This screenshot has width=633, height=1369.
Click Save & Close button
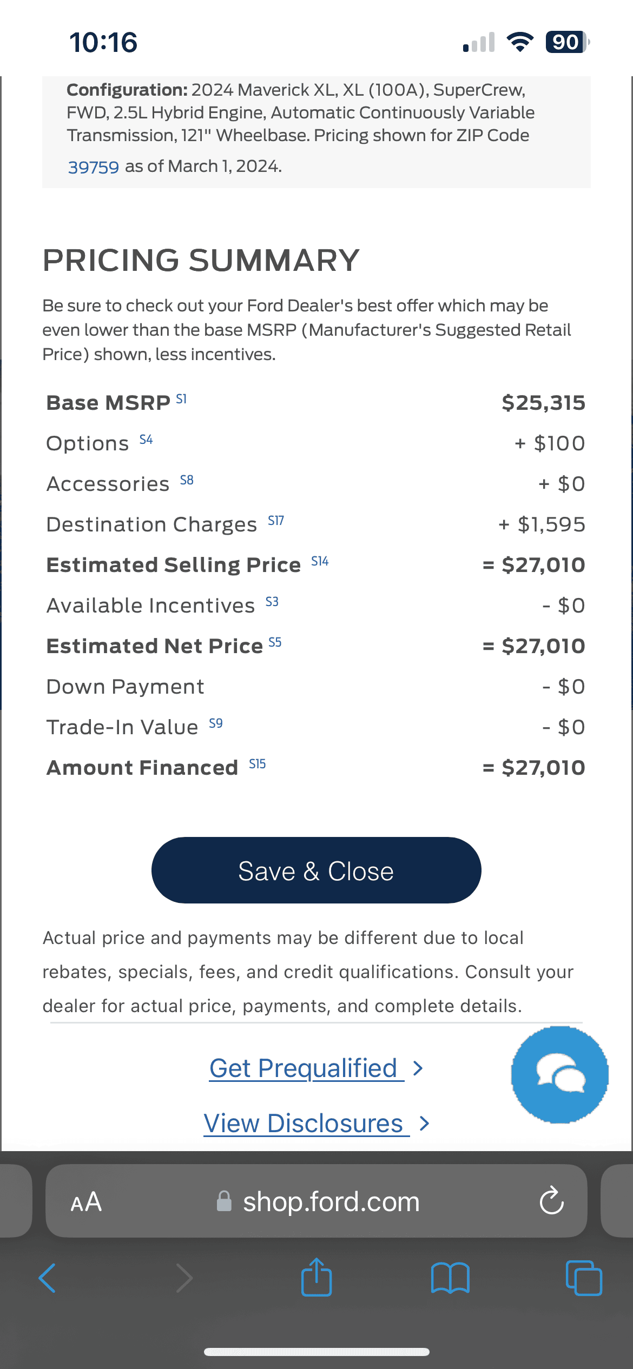316,870
